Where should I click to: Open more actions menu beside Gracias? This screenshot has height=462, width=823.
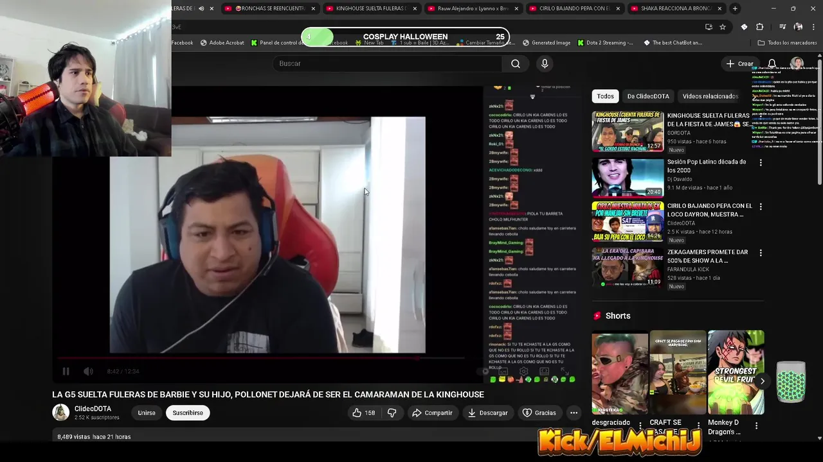click(x=574, y=413)
